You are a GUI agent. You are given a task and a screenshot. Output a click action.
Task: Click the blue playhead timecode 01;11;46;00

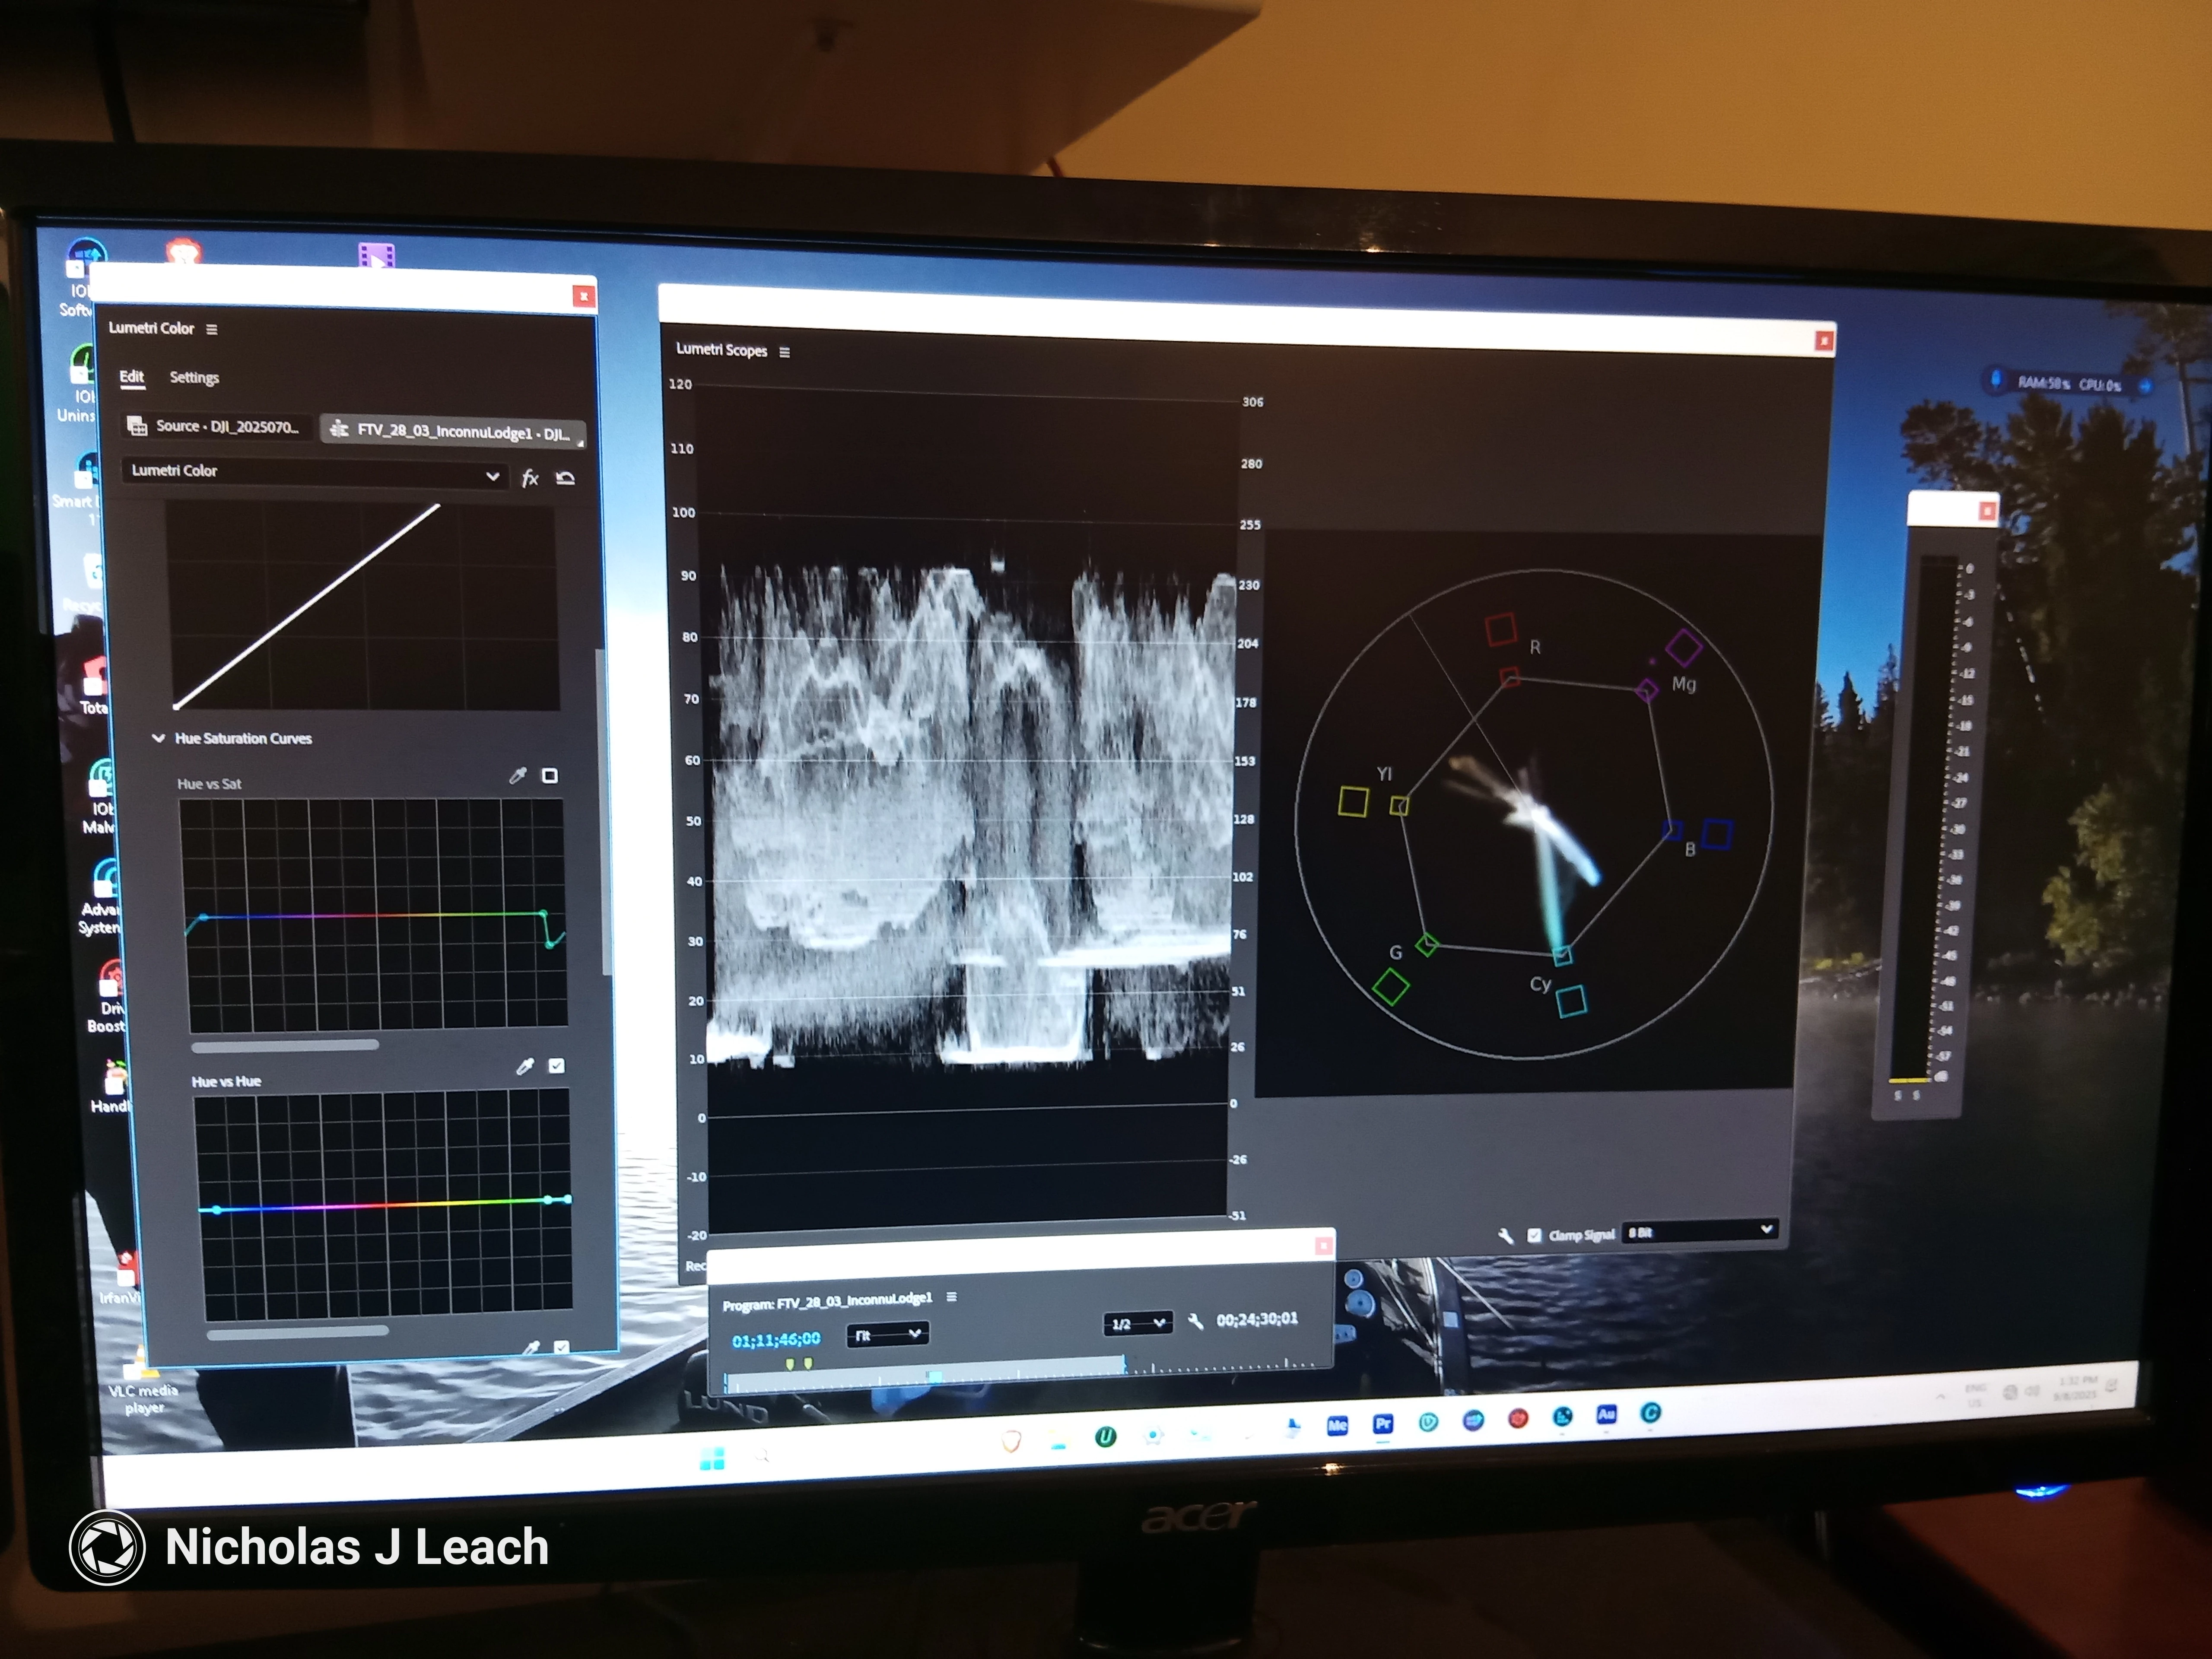click(776, 1340)
